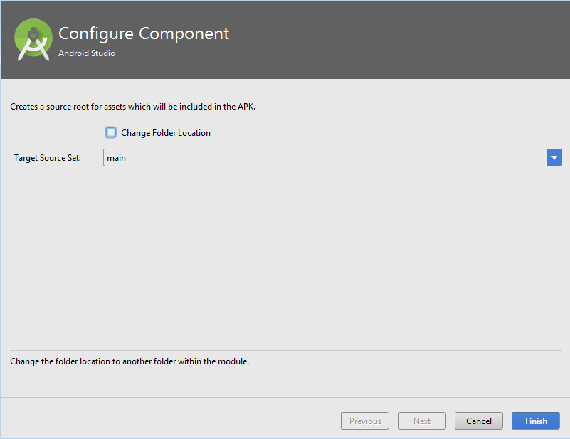Click the "Target Source Set:" label

click(x=48, y=158)
